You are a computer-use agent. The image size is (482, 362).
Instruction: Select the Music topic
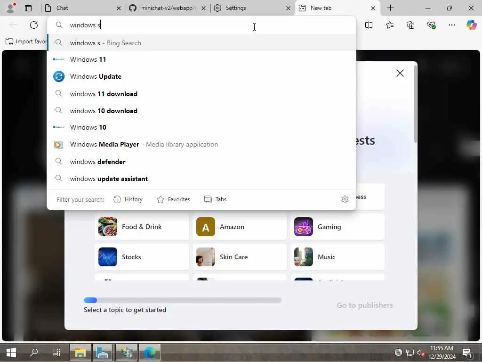[337, 257]
